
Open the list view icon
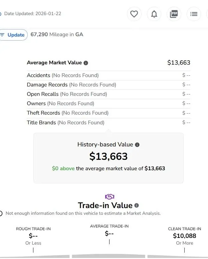pyautogui.click(x=194, y=14)
